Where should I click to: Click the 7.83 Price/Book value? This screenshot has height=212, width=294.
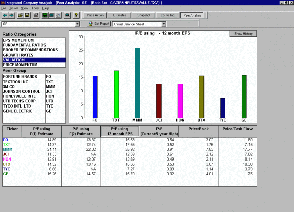pyautogui.click(x=209, y=149)
